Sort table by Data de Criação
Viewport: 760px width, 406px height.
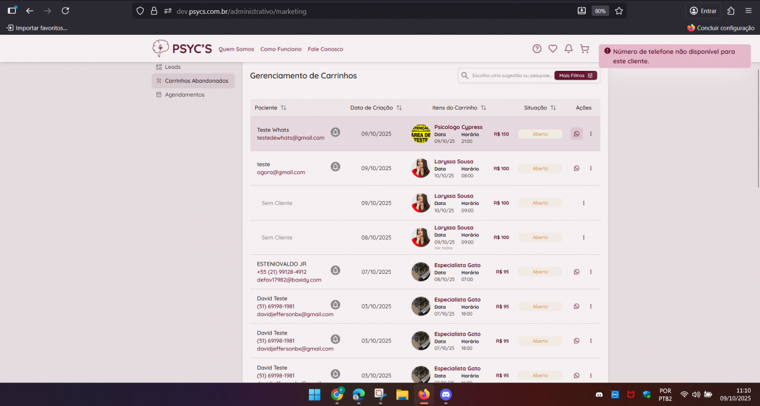tap(399, 108)
